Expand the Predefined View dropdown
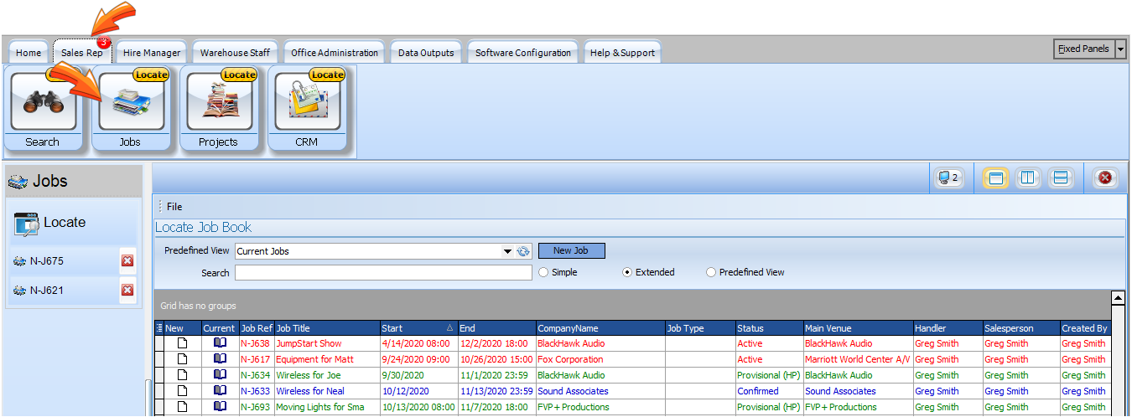Image resolution: width=1132 pixels, height=417 pixels. point(507,251)
